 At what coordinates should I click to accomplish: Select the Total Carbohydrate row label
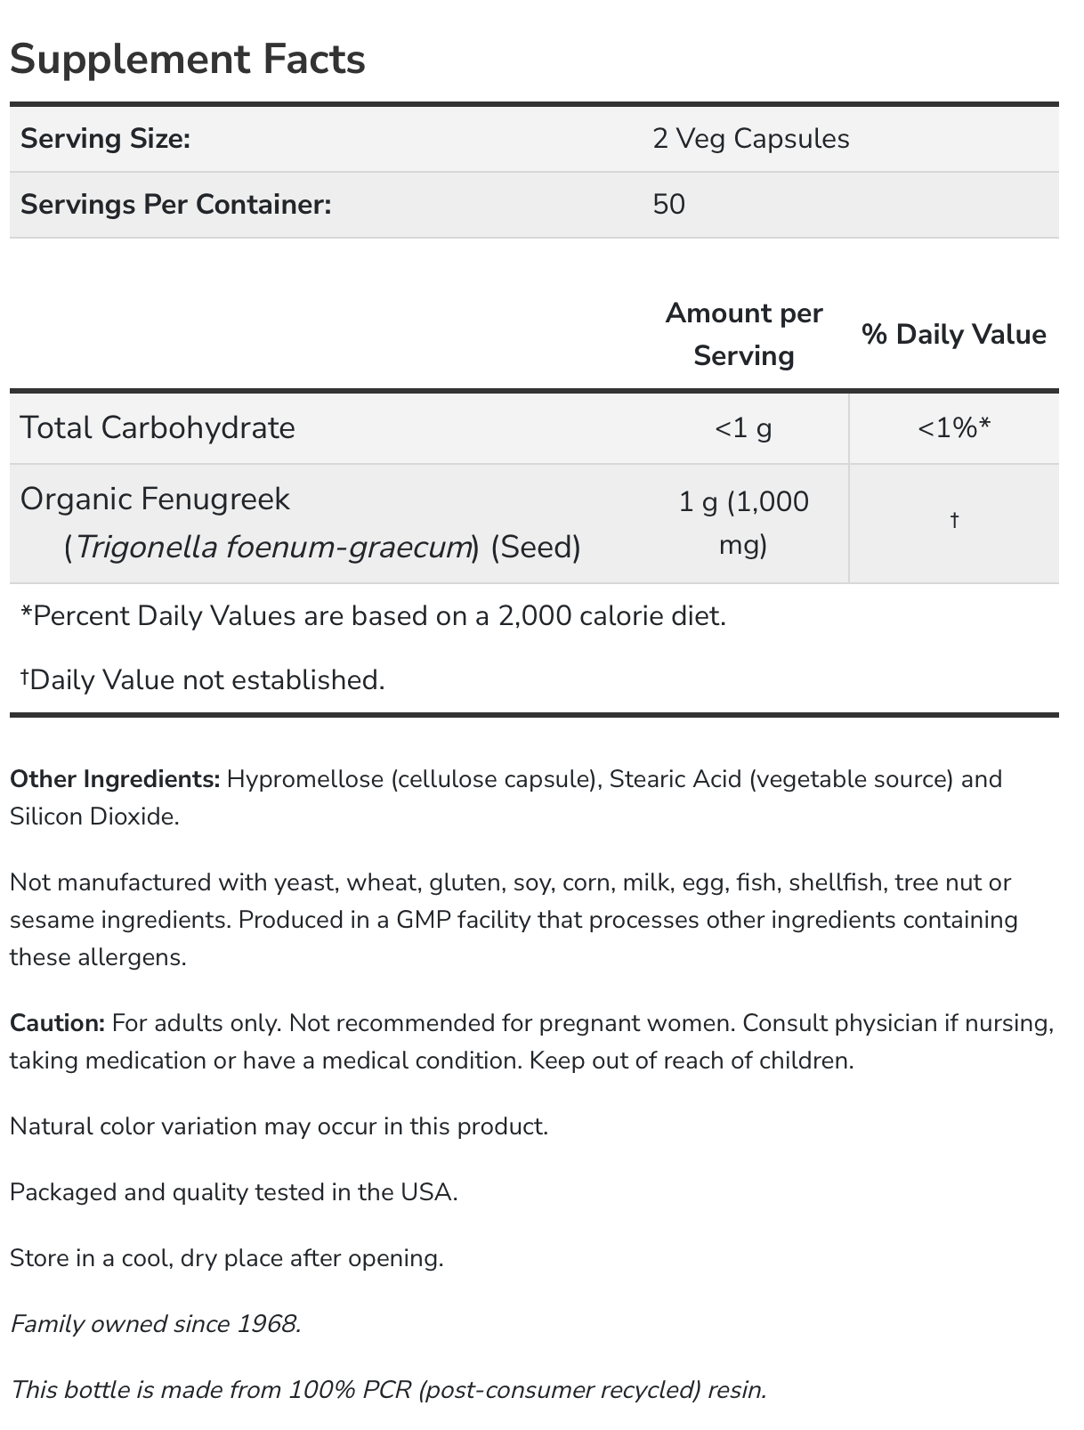158,428
